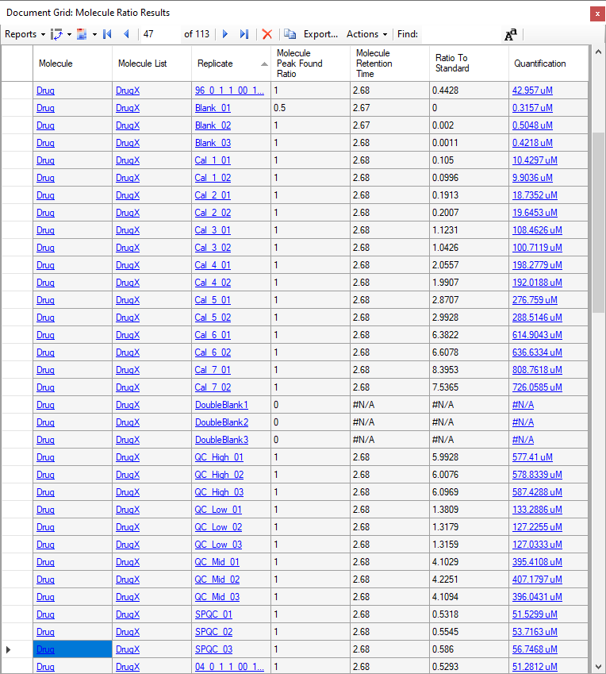The image size is (606, 674).
Task: Open the QC_Low_02 replicate link
Action: [218, 527]
